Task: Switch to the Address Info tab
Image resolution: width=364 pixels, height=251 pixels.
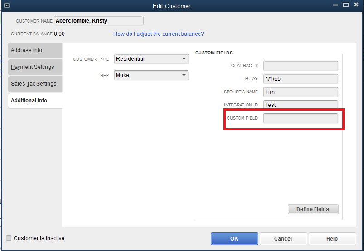Action: 35,50
